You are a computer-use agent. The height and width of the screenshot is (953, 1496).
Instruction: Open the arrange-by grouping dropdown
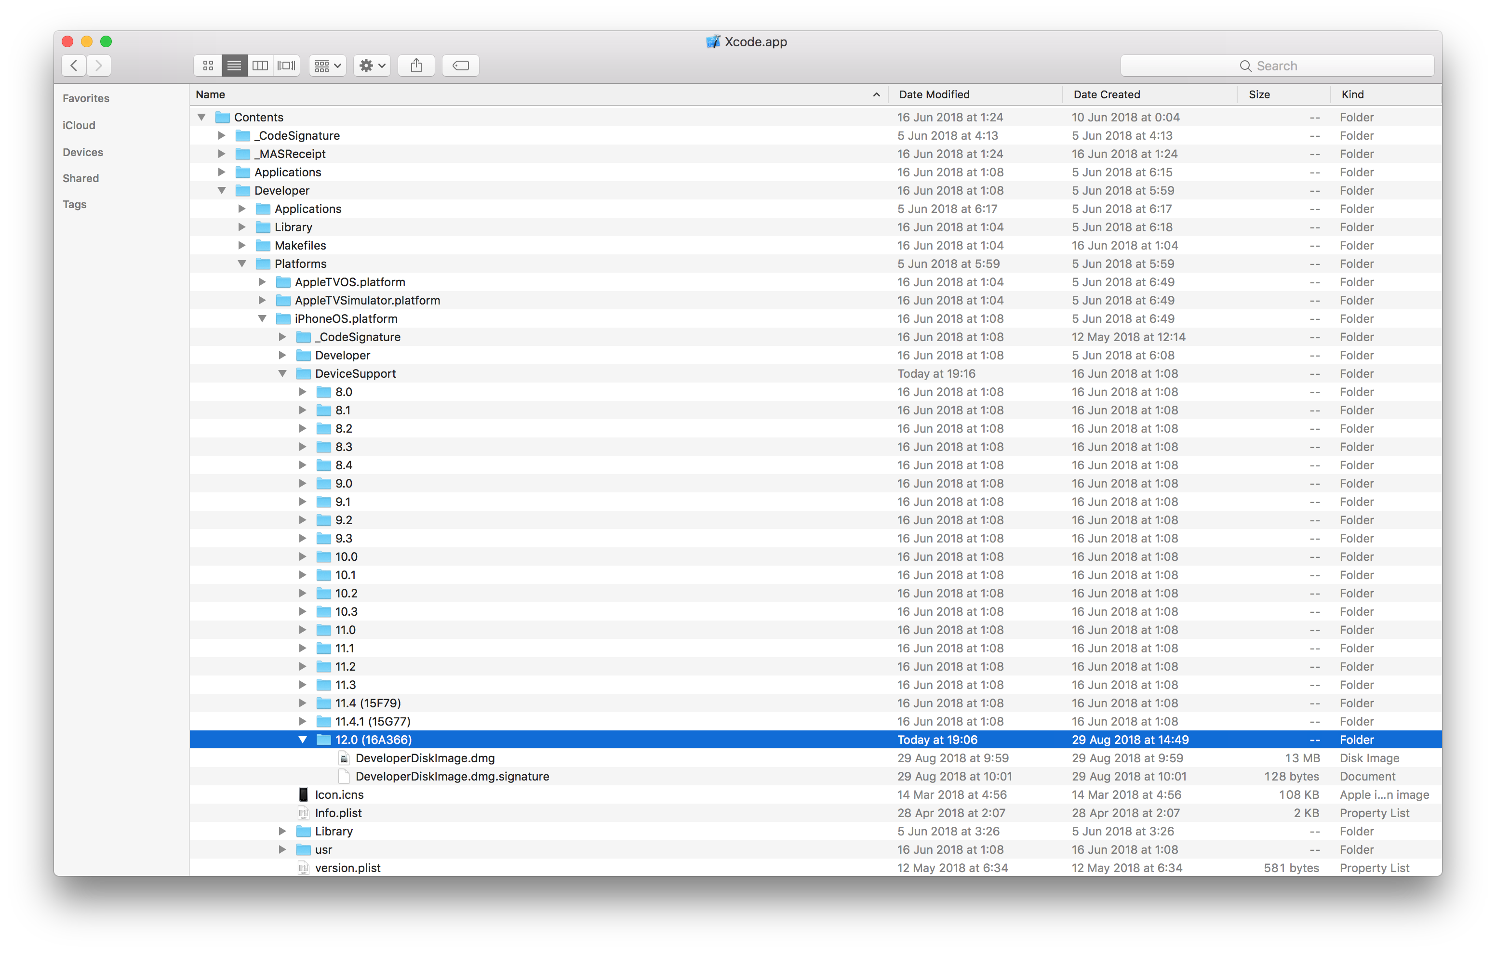point(328,65)
